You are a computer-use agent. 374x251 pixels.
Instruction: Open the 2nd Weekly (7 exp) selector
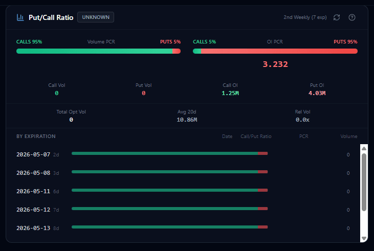[305, 17]
